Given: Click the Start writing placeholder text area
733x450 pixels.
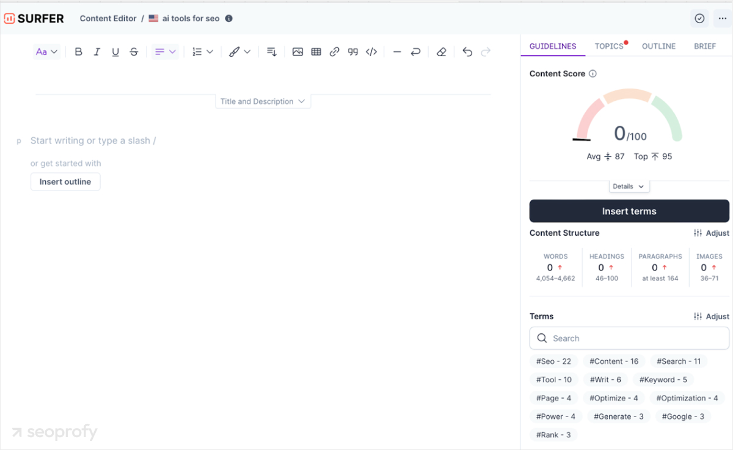Looking at the screenshot, I should point(93,140).
